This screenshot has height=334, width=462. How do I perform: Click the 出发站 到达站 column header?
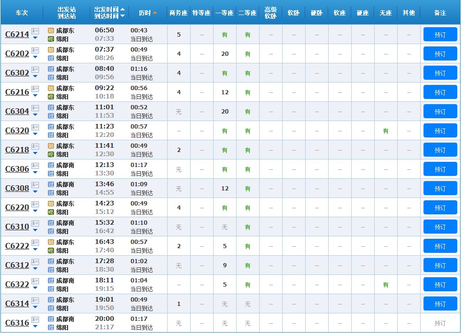66,13
